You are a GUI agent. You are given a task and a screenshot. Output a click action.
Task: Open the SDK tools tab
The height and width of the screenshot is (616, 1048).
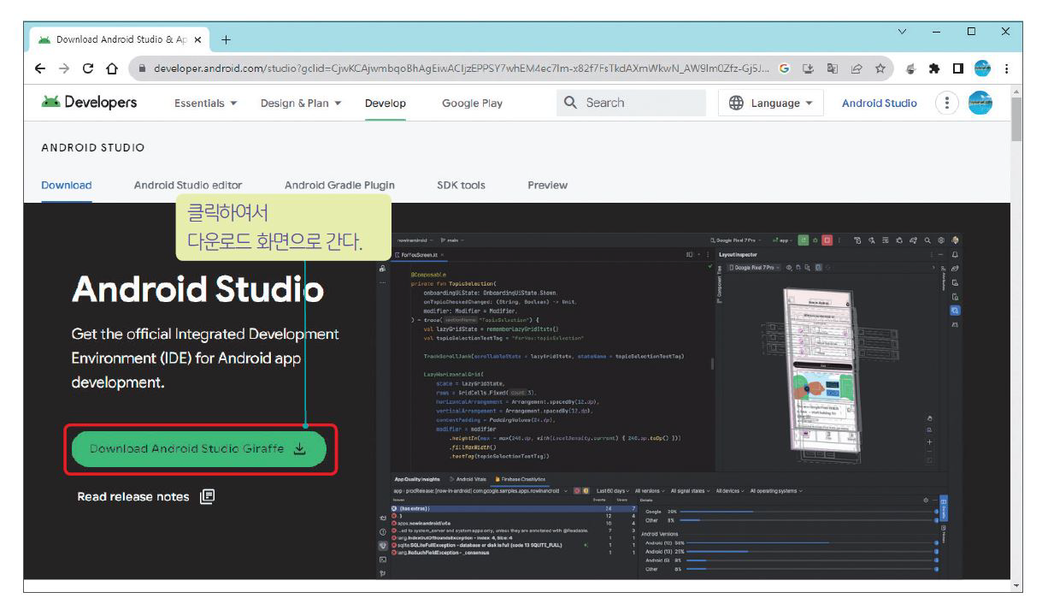click(x=461, y=185)
